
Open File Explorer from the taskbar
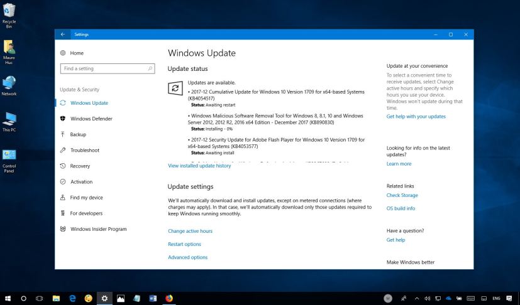(x=56, y=298)
